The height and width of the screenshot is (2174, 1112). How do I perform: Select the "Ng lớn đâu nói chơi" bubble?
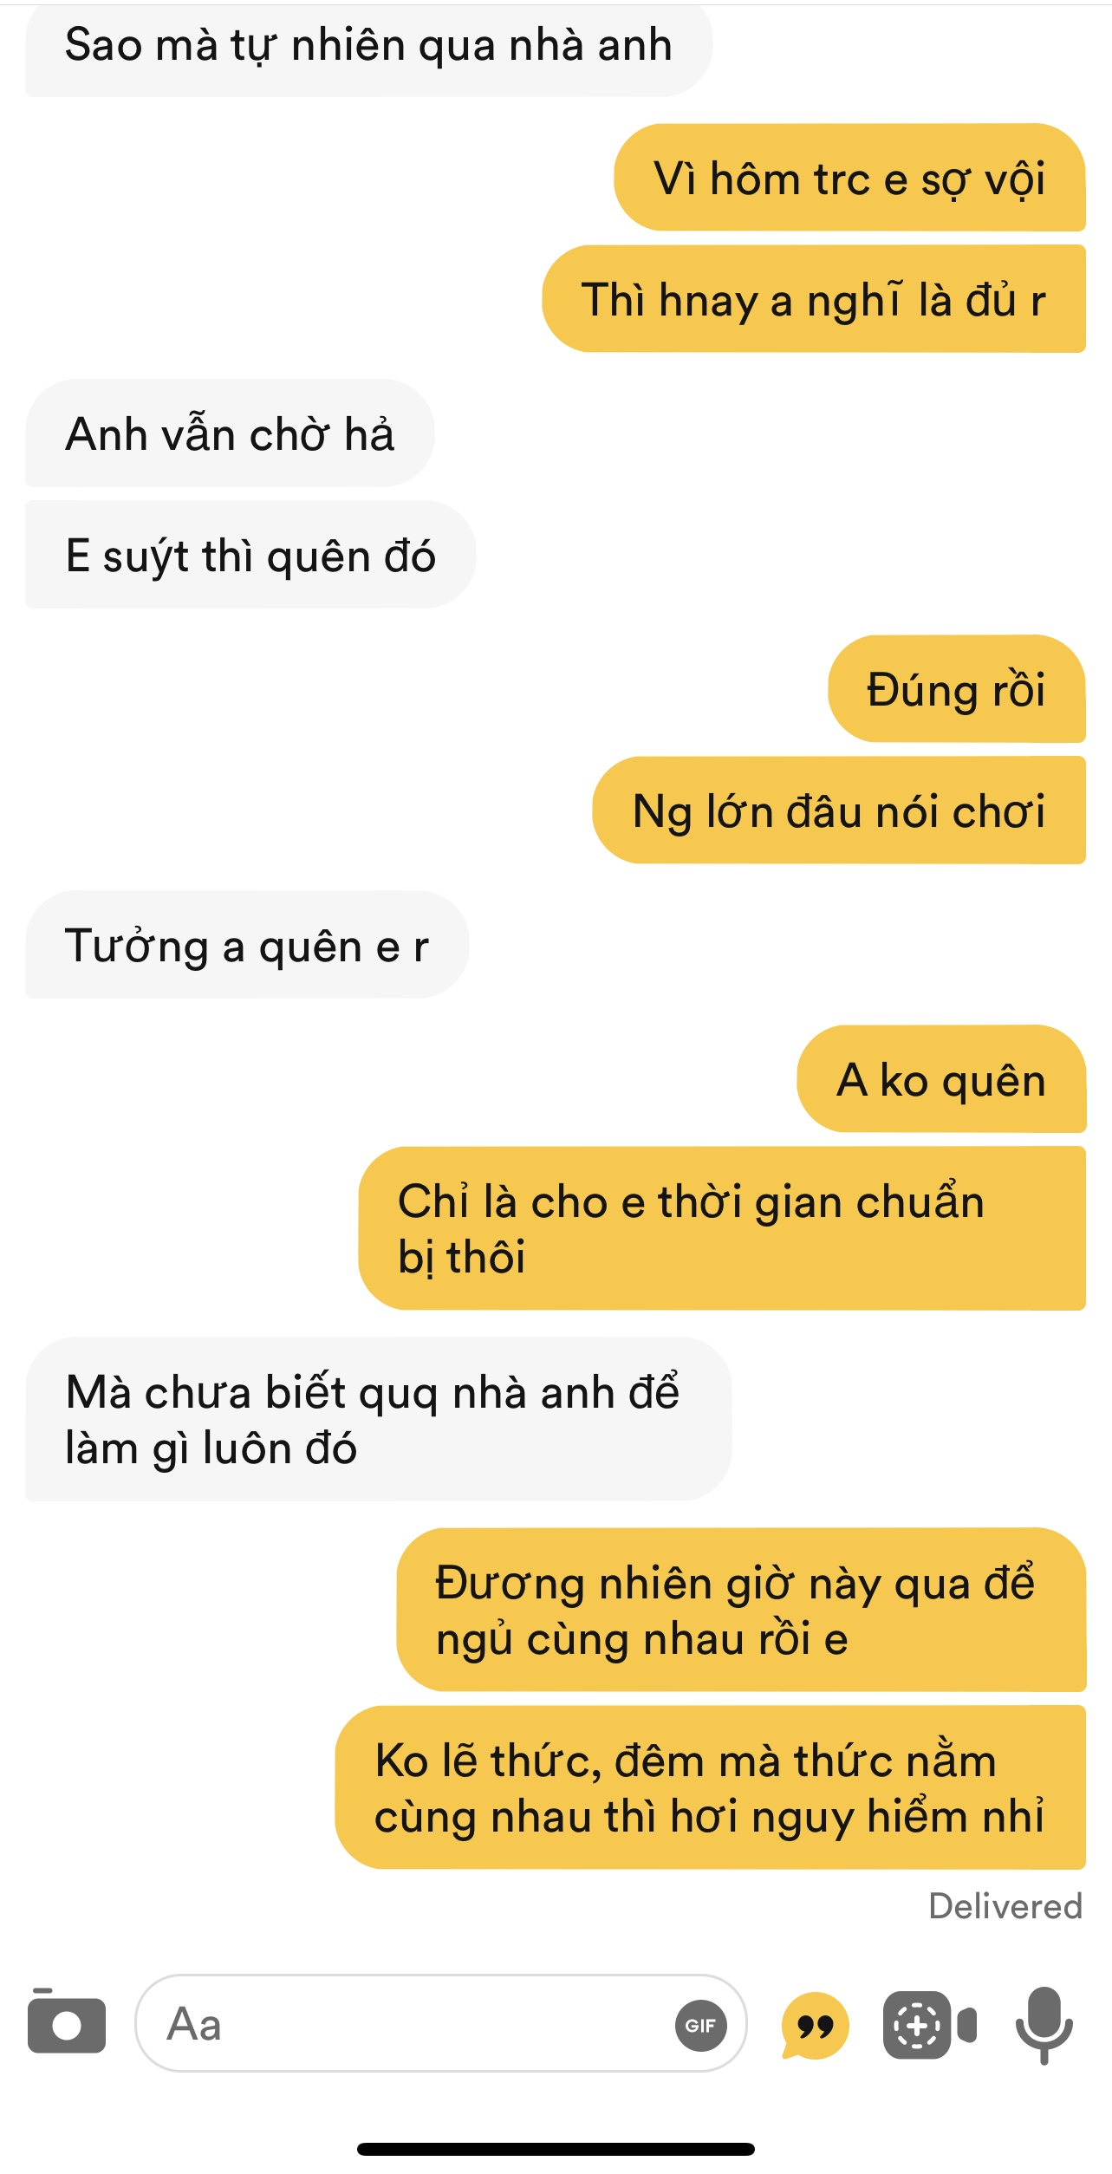[x=839, y=810]
